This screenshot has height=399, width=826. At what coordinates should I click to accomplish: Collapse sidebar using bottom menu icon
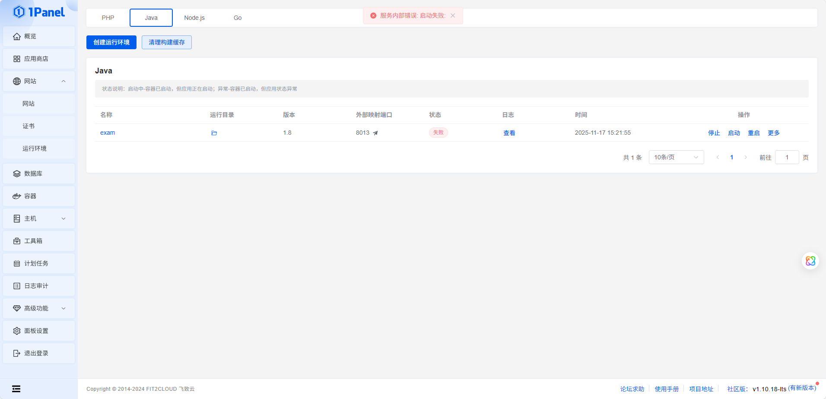tap(16, 389)
